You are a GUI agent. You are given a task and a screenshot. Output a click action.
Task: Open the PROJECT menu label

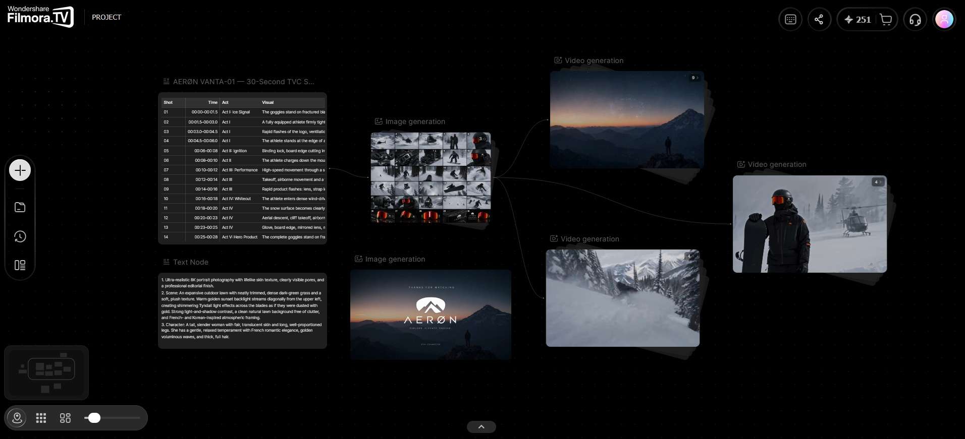[106, 17]
